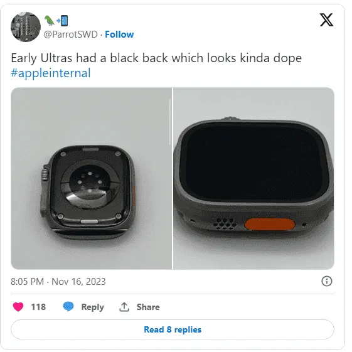
Task: Open the orange action button watch photo
Action: [253, 178]
